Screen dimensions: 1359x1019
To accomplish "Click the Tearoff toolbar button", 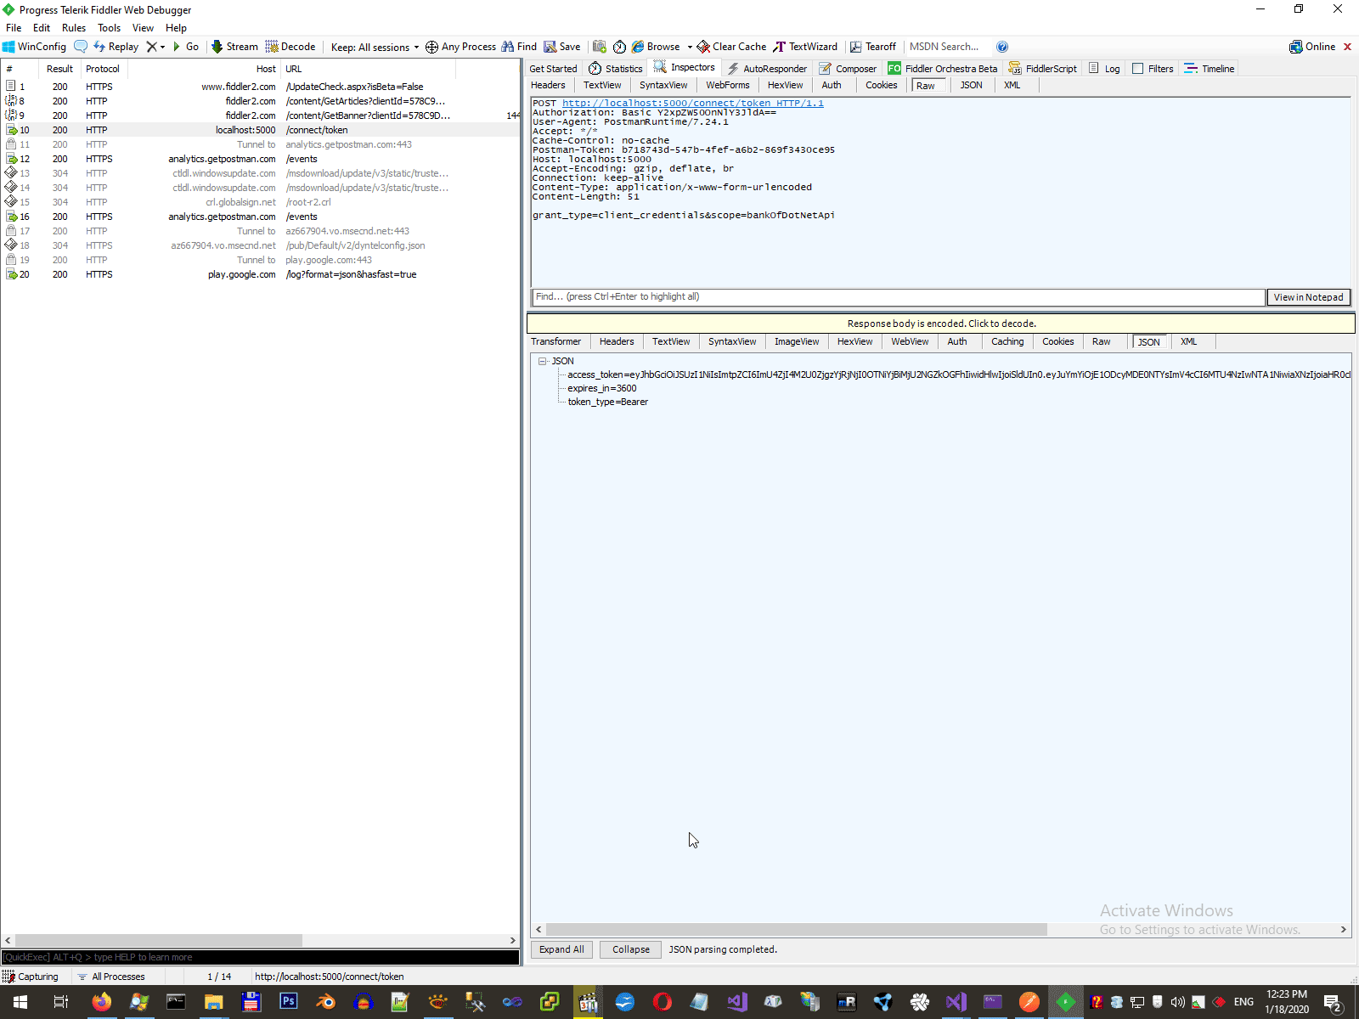I will [x=873, y=47].
